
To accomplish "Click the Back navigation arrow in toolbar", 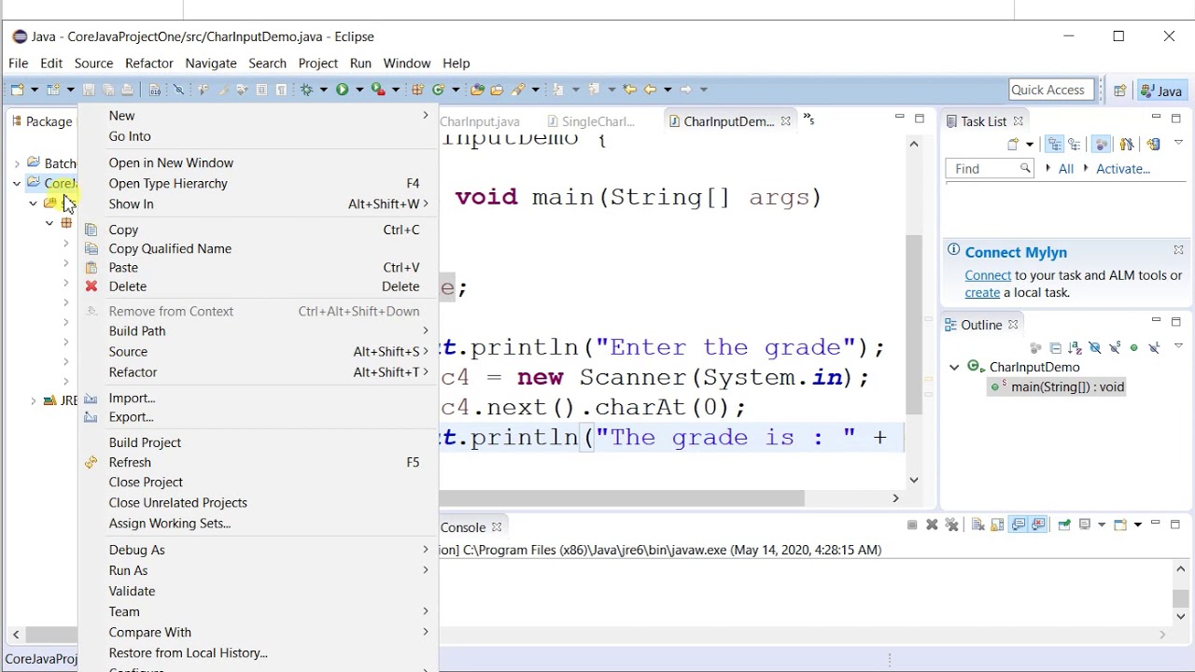I will (650, 90).
